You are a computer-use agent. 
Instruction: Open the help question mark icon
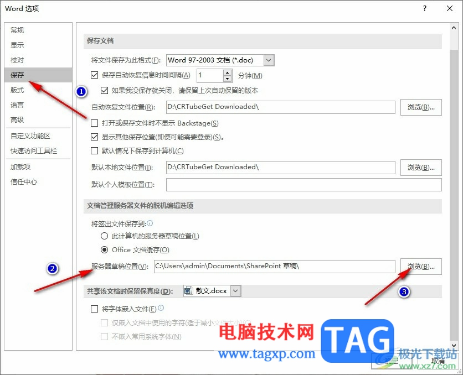pyautogui.click(x=425, y=8)
